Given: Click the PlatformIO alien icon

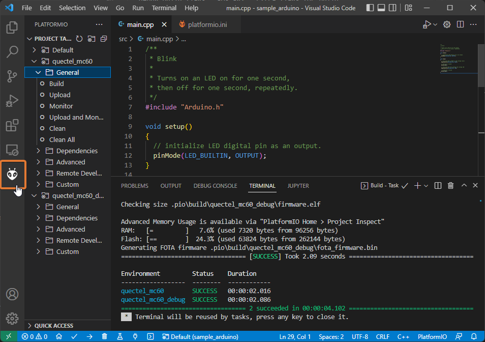Looking at the screenshot, I should [x=12, y=174].
